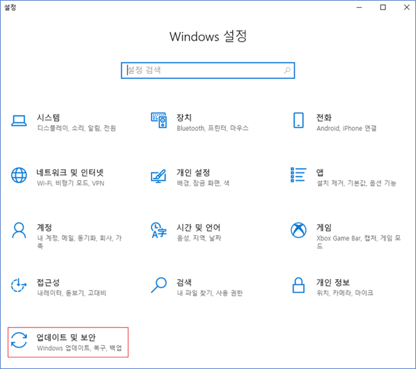The image size is (416, 369).
Task: Click text 'Wi-Fi, 비행기 모드, VPN'
Action: click(x=70, y=183)
